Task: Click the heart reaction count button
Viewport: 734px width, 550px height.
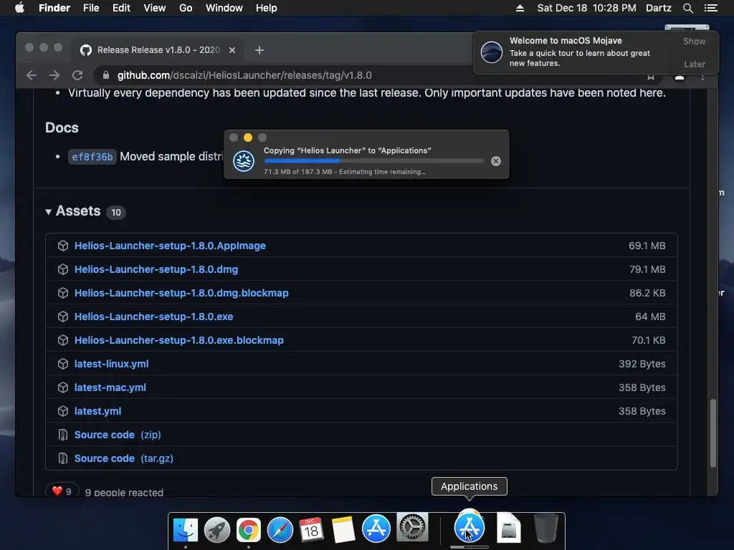Action: pyautogui.click(x=62, y=491)
